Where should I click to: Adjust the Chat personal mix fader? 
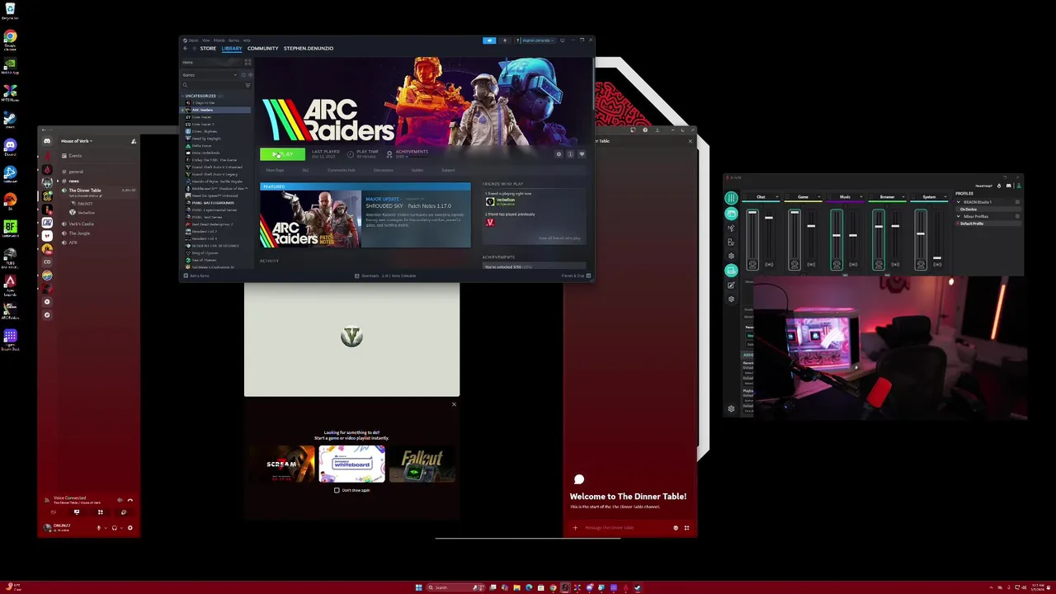(752, 212)
